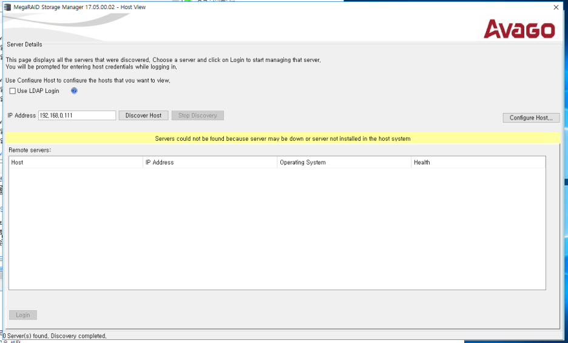The height and width of the screenshot is (343, 568).
Task: Click the '0 Server(s) found' status text
Action: 55,336
